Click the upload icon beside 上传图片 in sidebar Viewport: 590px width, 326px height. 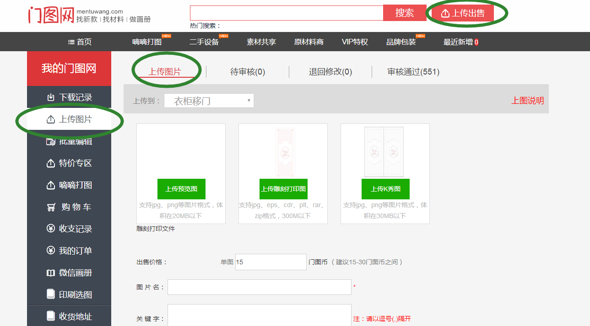tap(51, 119)
